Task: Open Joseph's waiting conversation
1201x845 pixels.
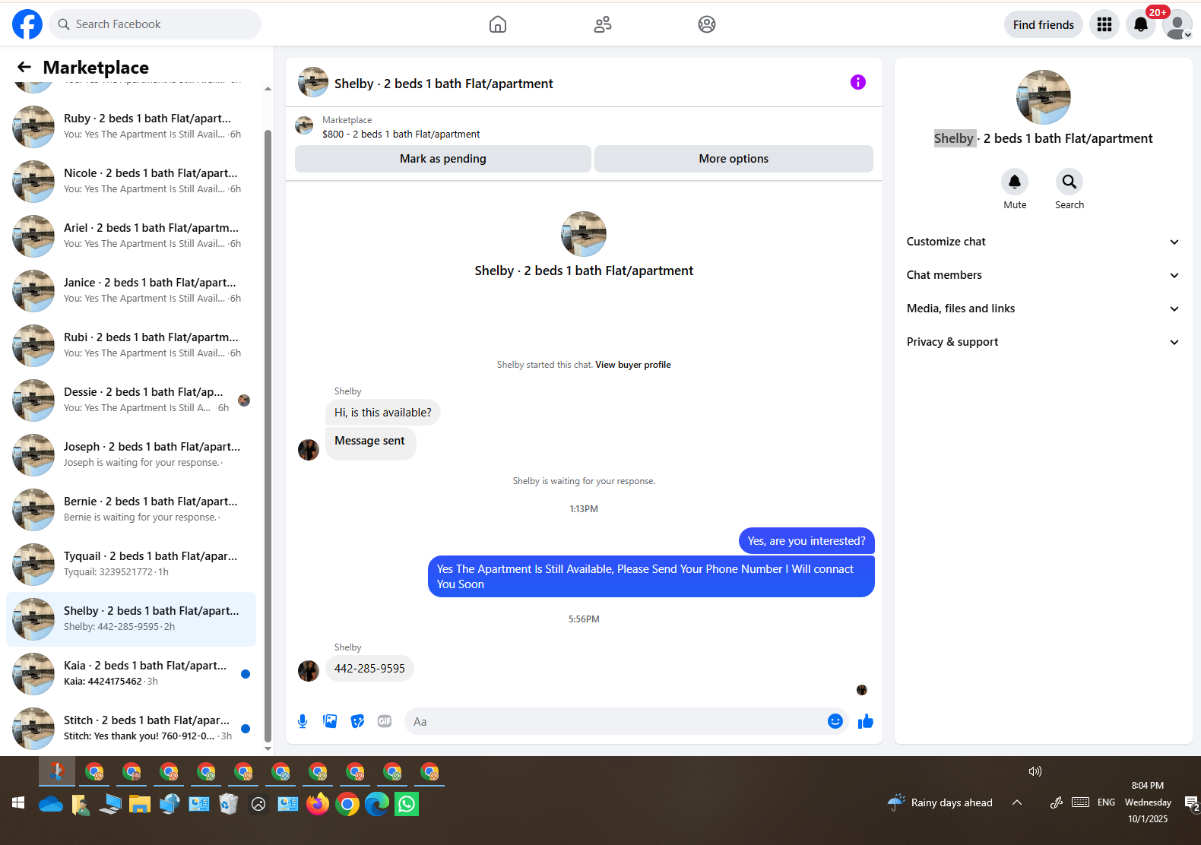Action: pos(131,454)
